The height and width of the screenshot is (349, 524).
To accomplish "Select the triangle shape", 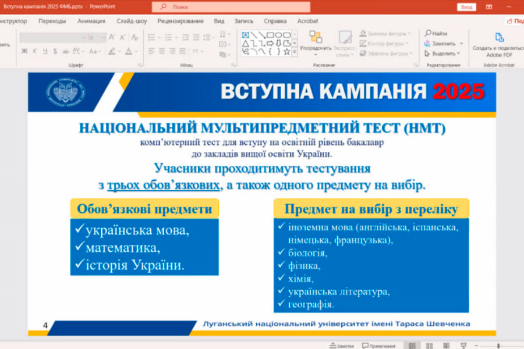I will [245, 44].
